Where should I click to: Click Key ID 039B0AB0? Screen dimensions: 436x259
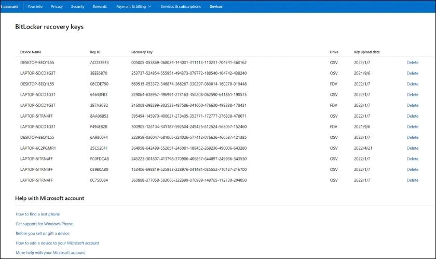coord(99,169)
